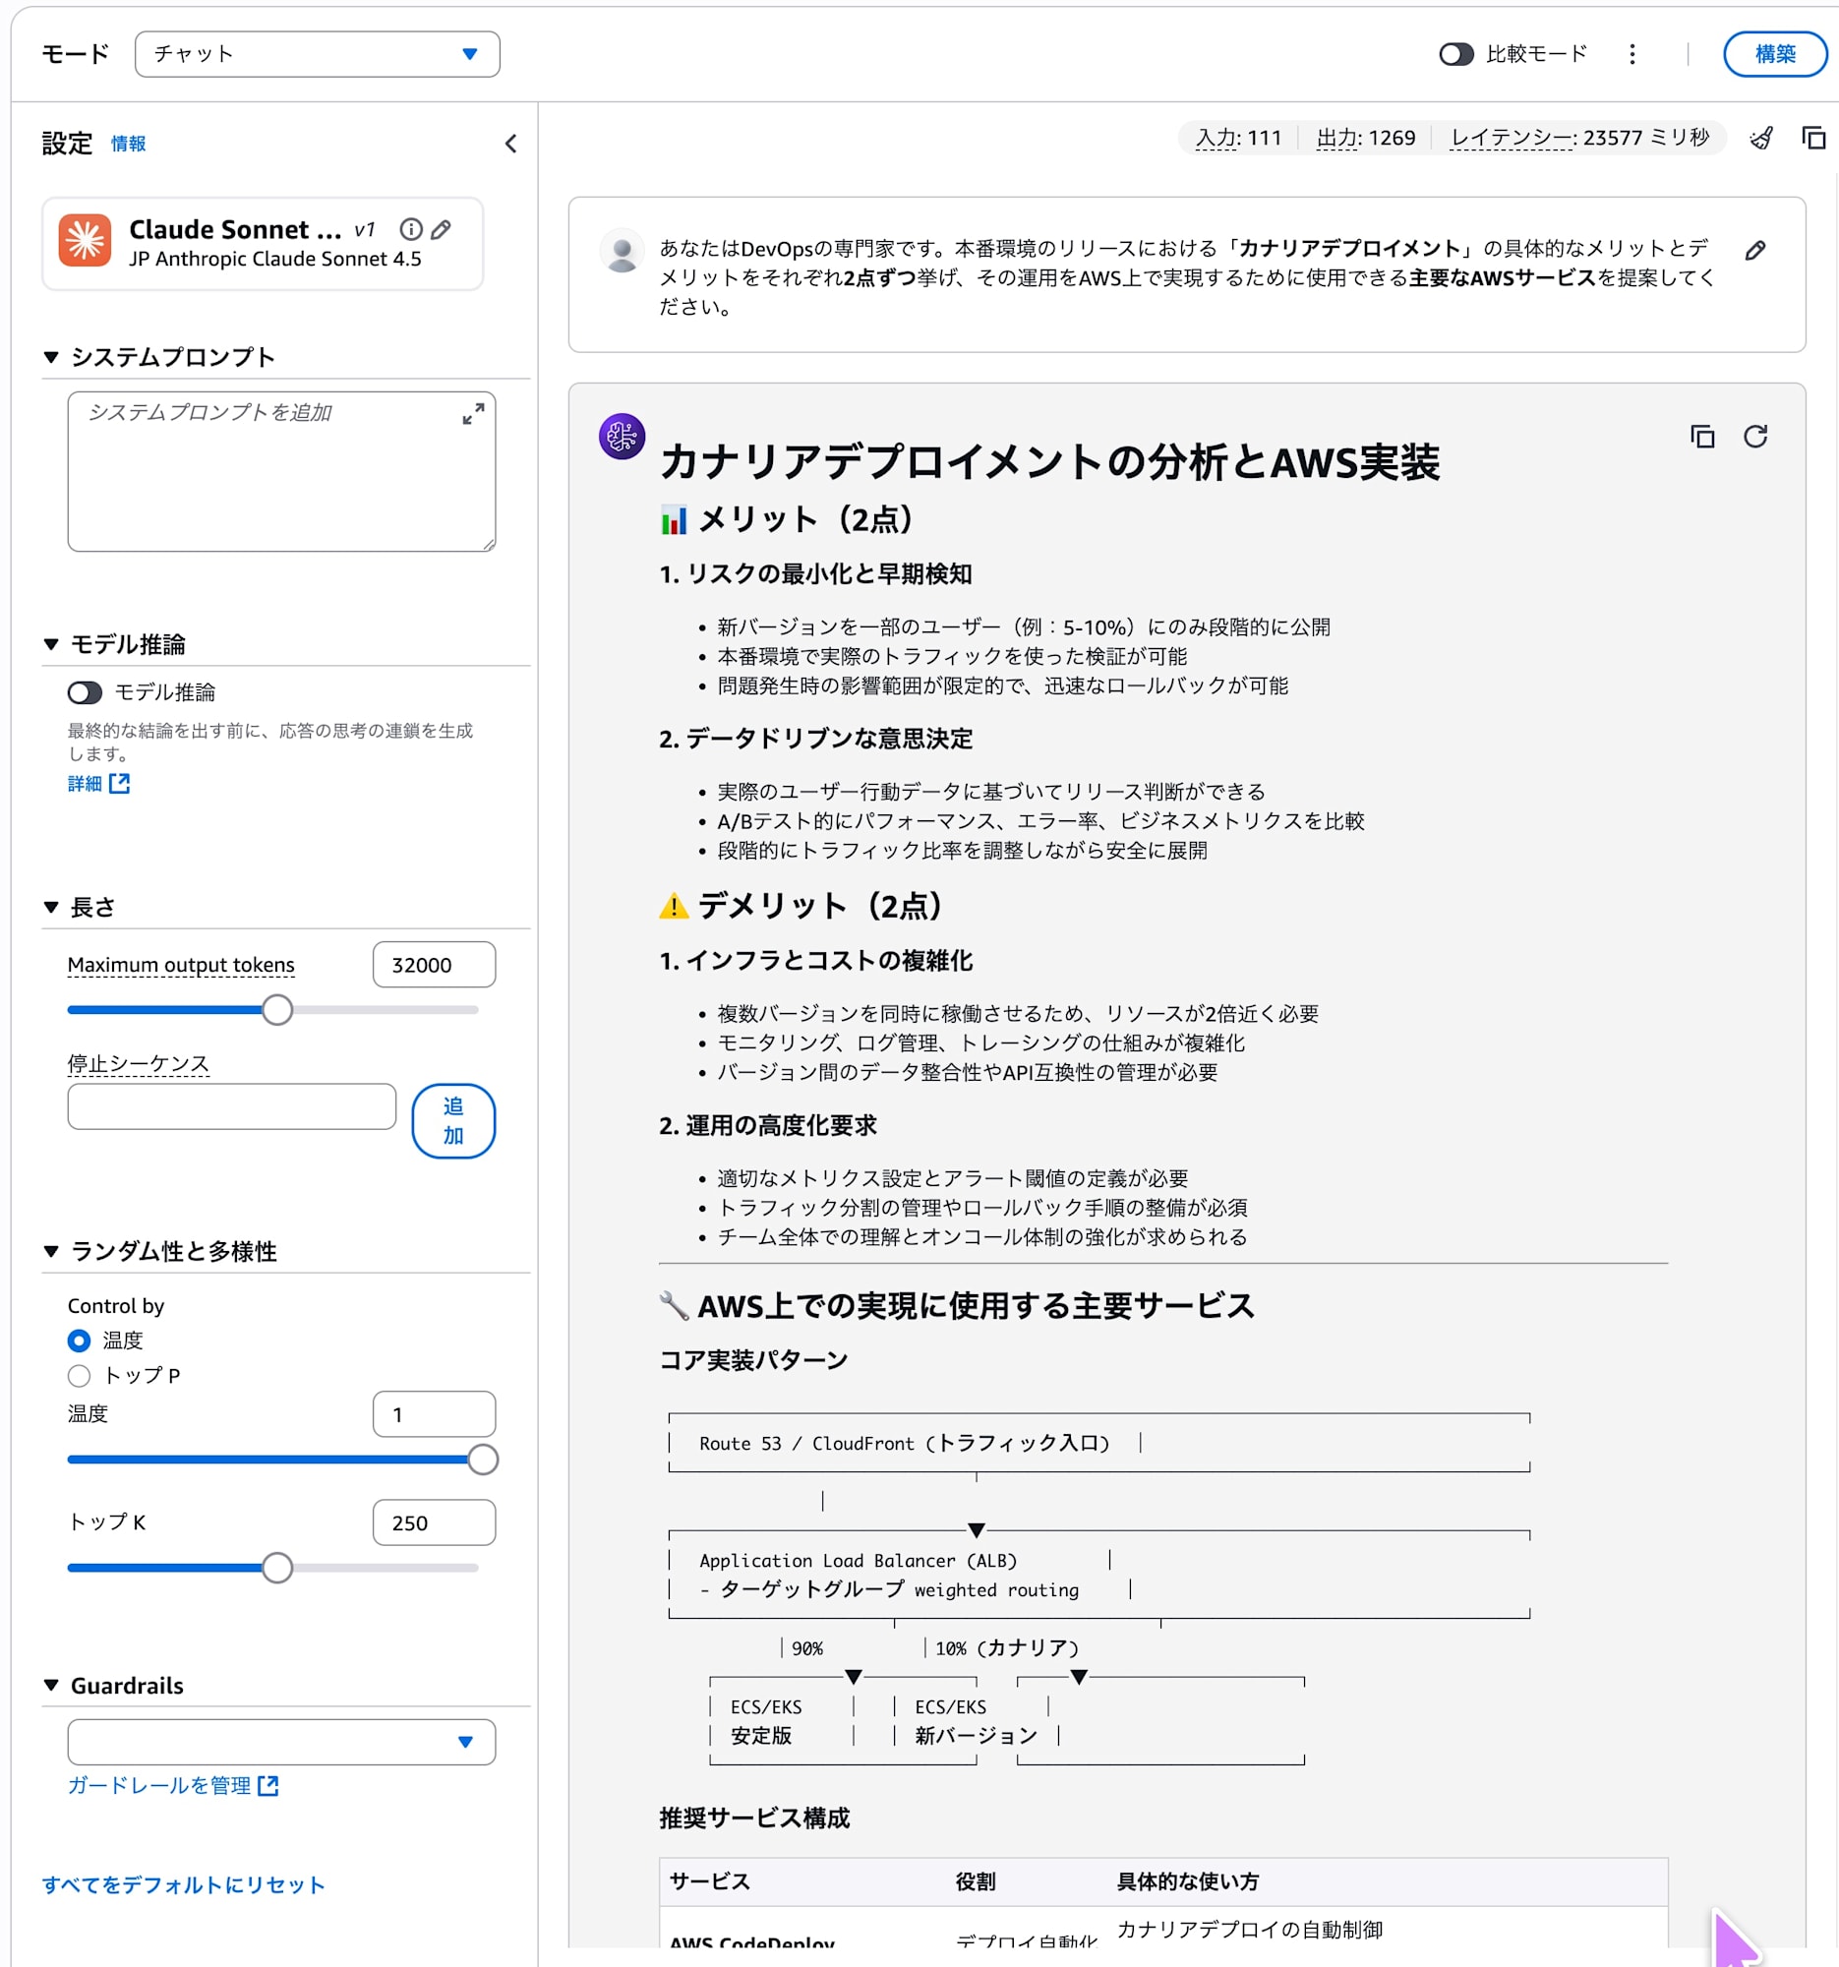Collapse the settings panel with the chevron
The width and height of the screenshot is (1839, 1967).
click(510, 144)
